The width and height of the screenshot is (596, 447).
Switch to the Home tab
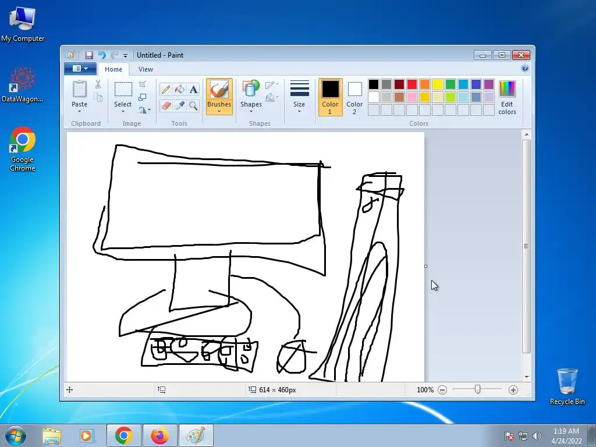(x=113, y=69)
